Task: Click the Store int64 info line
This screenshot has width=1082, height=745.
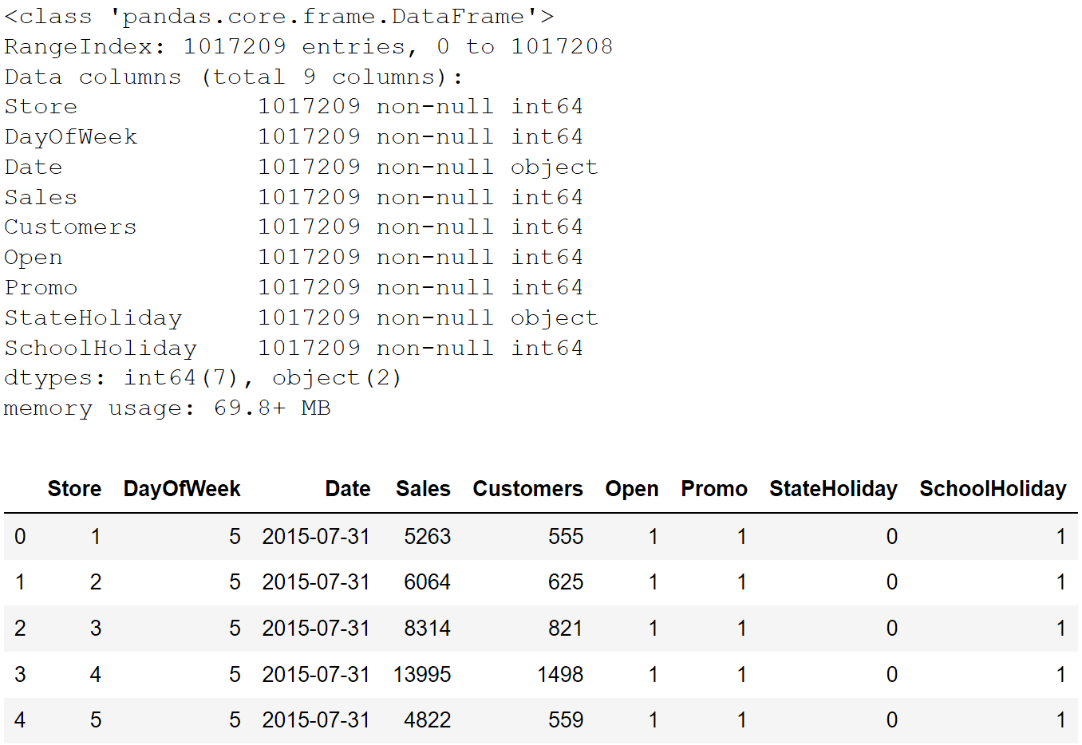Action: (x=294, y=107)
